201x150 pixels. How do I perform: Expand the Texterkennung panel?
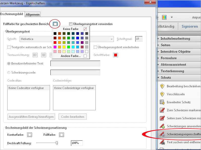[x=179, y=71]
